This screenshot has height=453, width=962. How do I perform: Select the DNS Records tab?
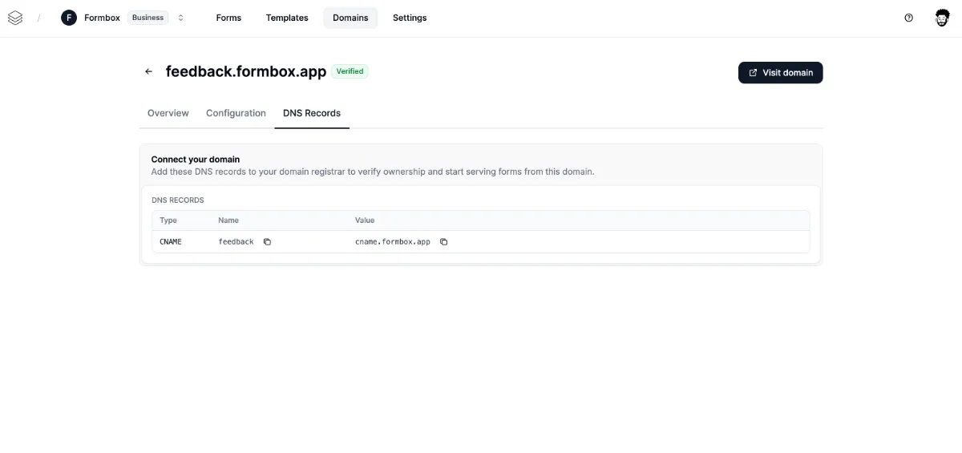[312, 113]
